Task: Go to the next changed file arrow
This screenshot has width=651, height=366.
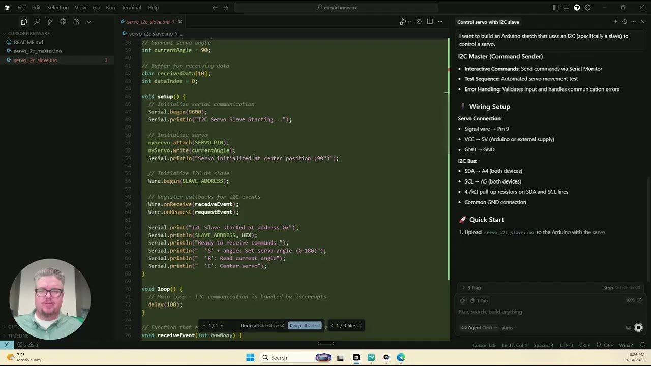Action: [360, 326]
